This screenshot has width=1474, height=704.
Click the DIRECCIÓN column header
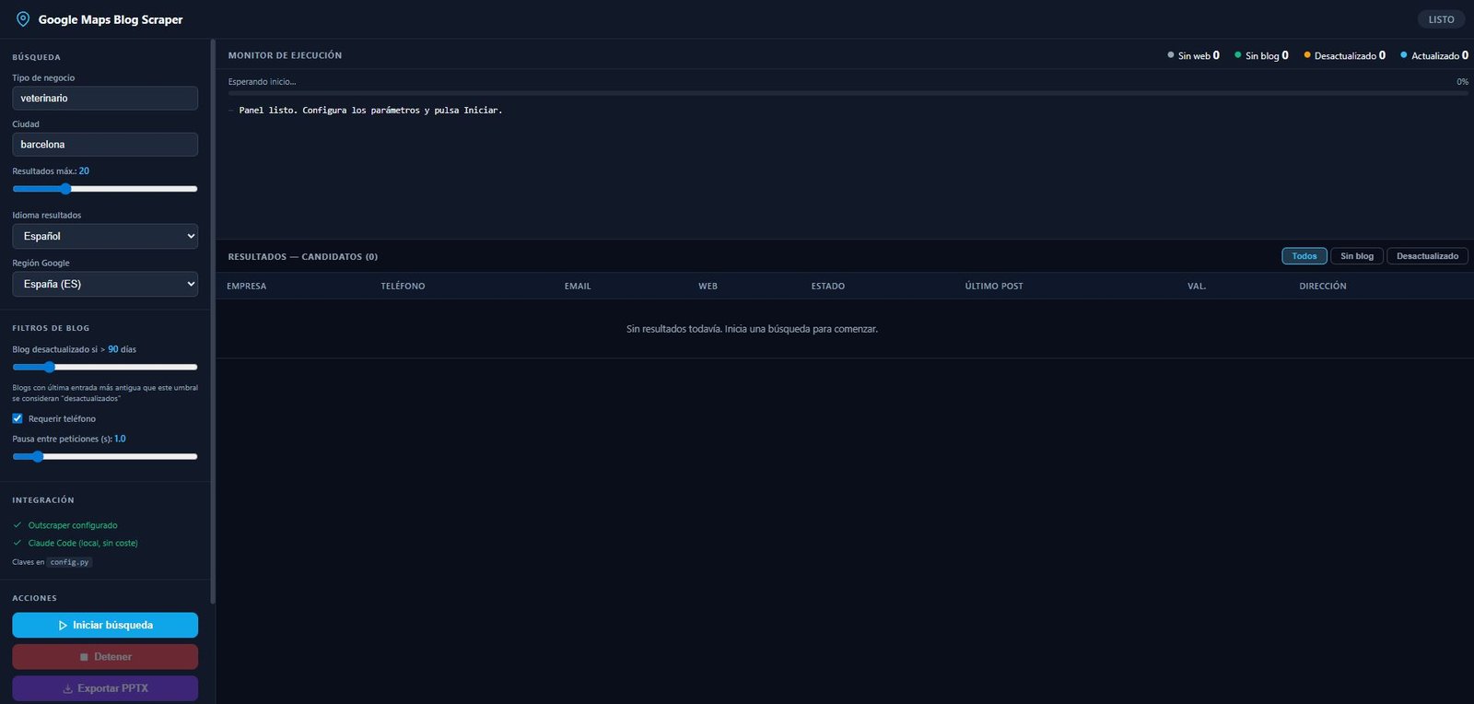(1323, 287)
